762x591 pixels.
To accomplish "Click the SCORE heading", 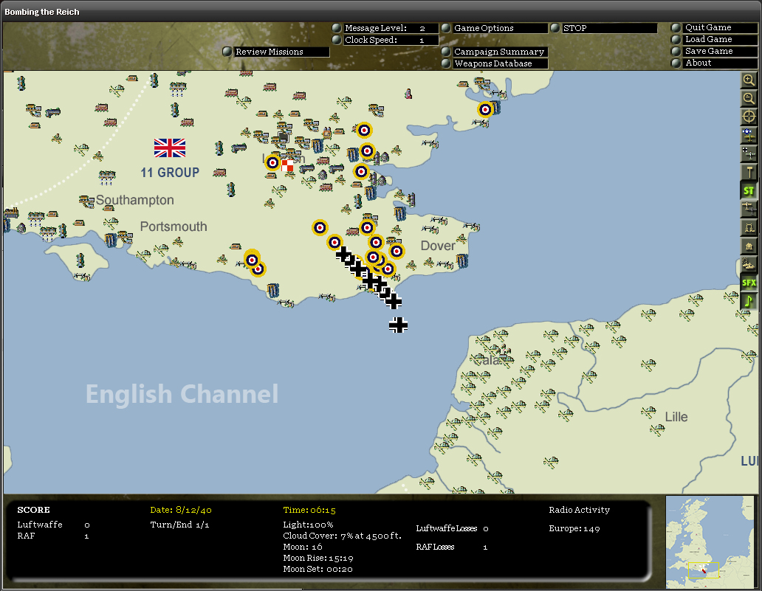I will click(x=33, y=510).
